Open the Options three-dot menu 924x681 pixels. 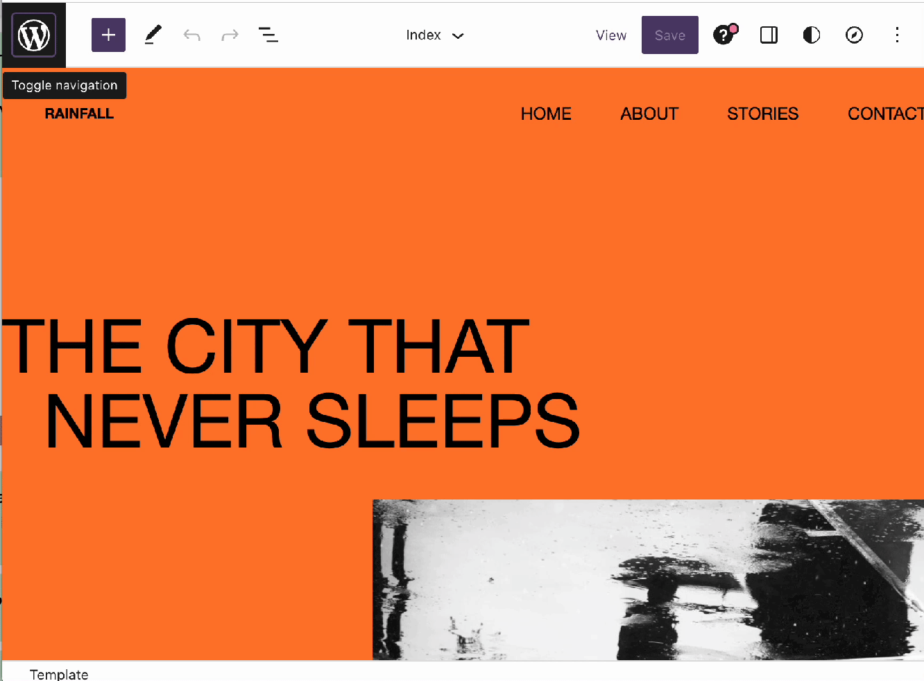pos(897,35)
